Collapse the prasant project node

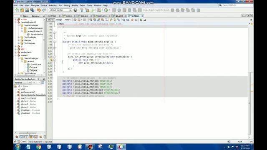pos(16,55)
